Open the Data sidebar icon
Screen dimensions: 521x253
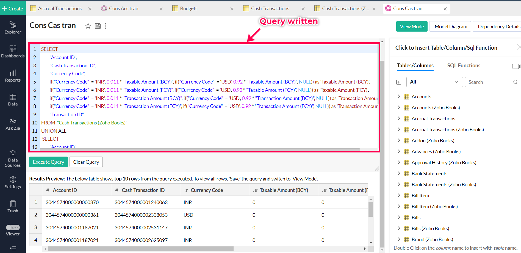13,100
